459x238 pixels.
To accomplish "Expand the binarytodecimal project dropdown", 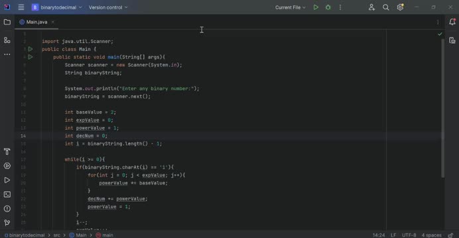I will click(x=57, y=7).
